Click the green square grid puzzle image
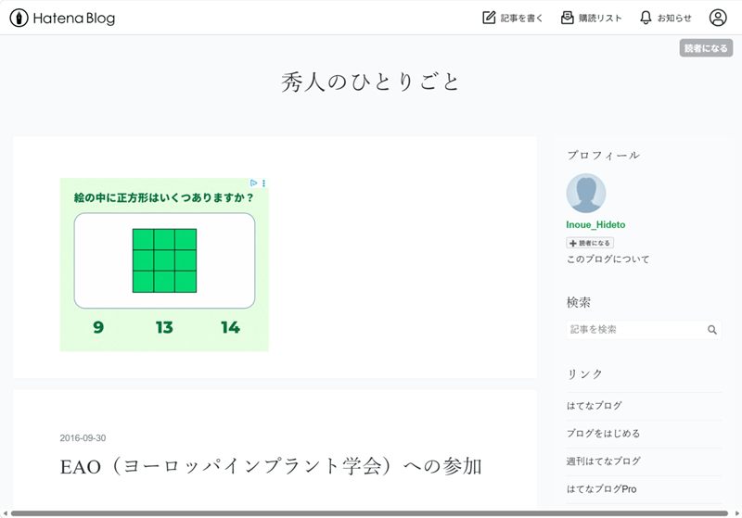Viewport: 742px width, 518px height. coord(165,260)
